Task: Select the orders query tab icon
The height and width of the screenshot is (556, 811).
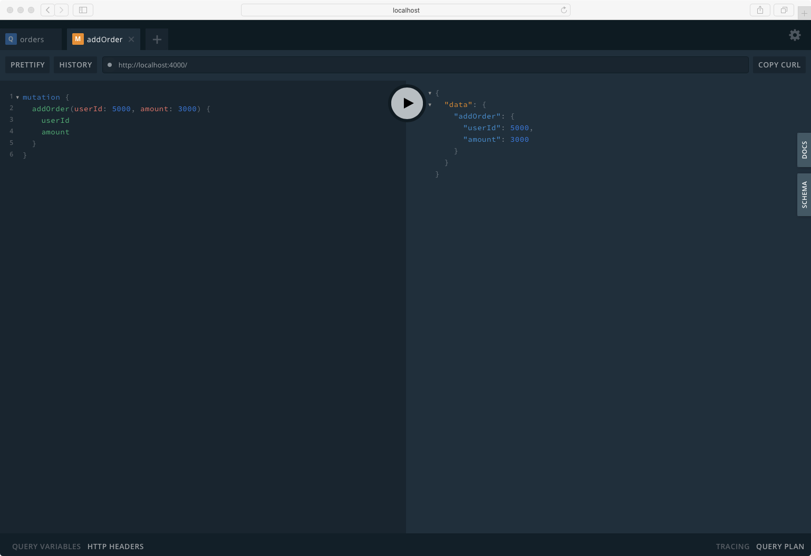Action: tap(10, 39)
